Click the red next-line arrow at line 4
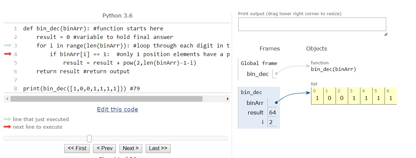 point(8,54)
